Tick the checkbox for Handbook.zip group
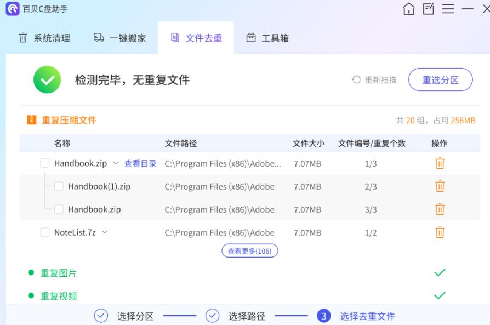The height and width of the screenshot is (325, 490). 45,163
